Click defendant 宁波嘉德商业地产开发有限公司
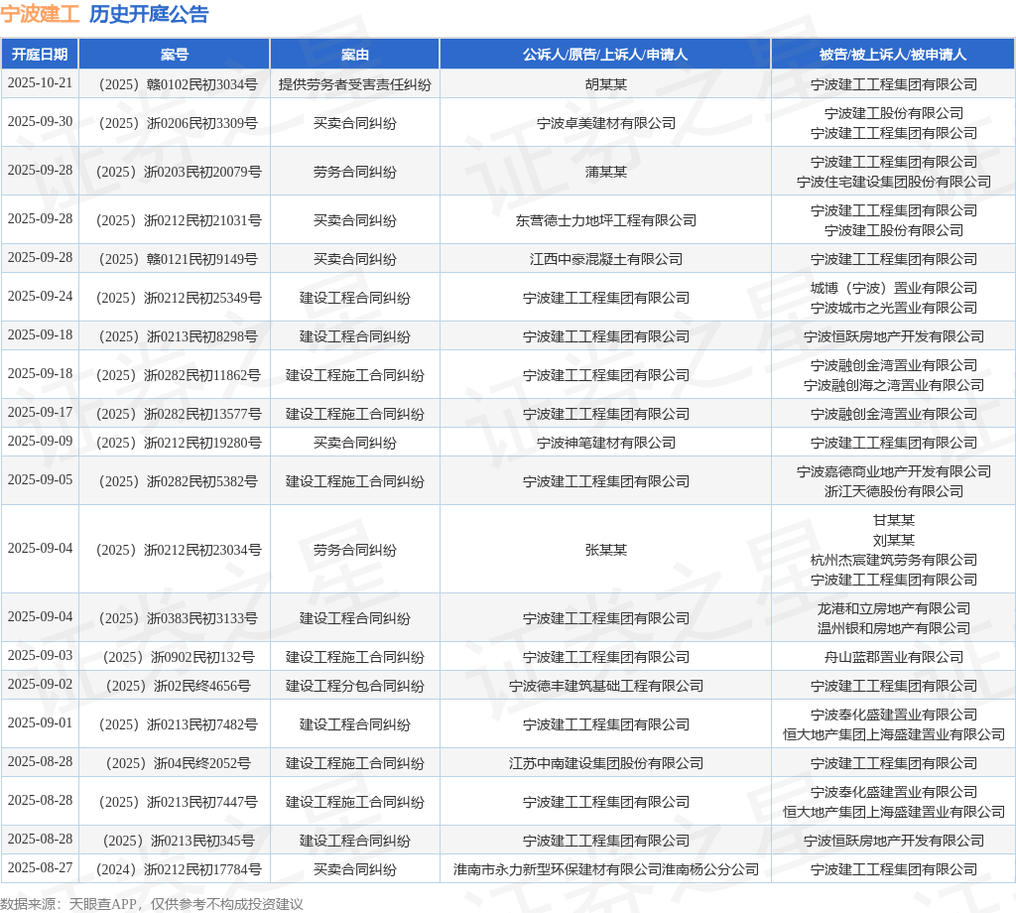The image size is (1016, 913). pos(893,471)
